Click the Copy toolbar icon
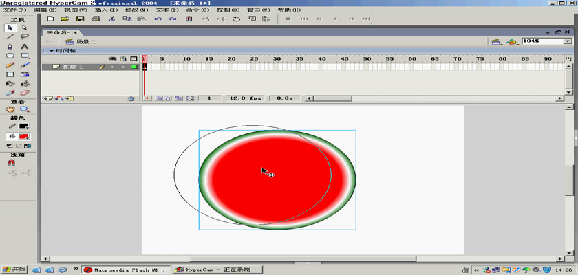578x275 pixels. 127,19
